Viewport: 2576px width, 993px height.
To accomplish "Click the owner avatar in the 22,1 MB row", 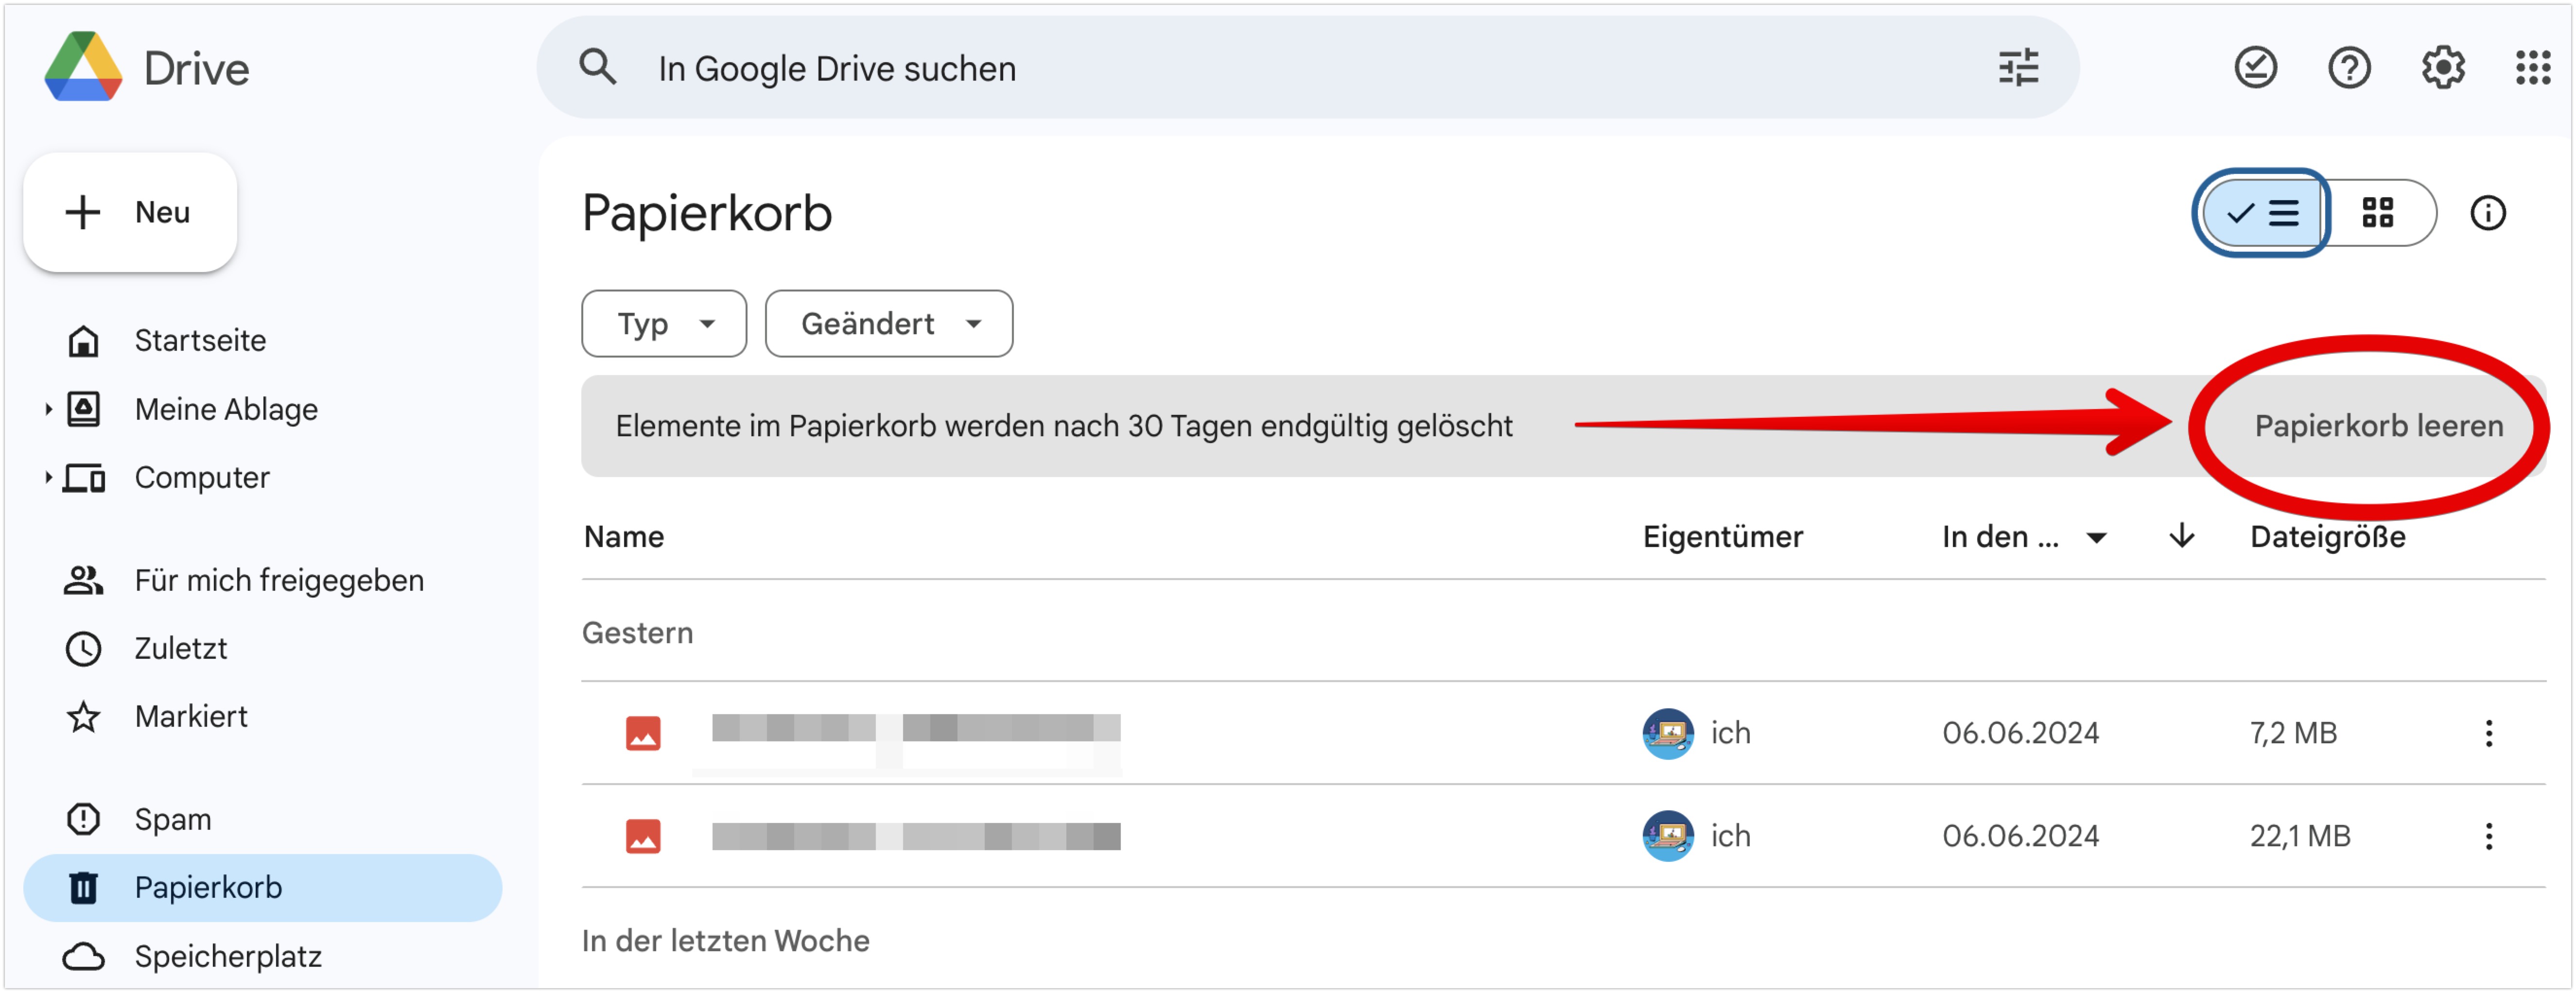I will point(1668,836).
